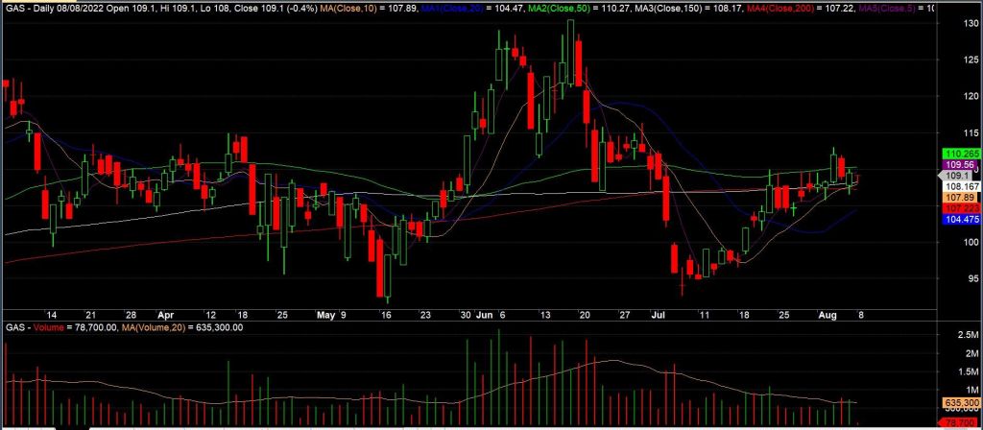This screenshot has width=983, height=430.
Task: Click the blue 104.475 price tag
Action: [961, 219]
